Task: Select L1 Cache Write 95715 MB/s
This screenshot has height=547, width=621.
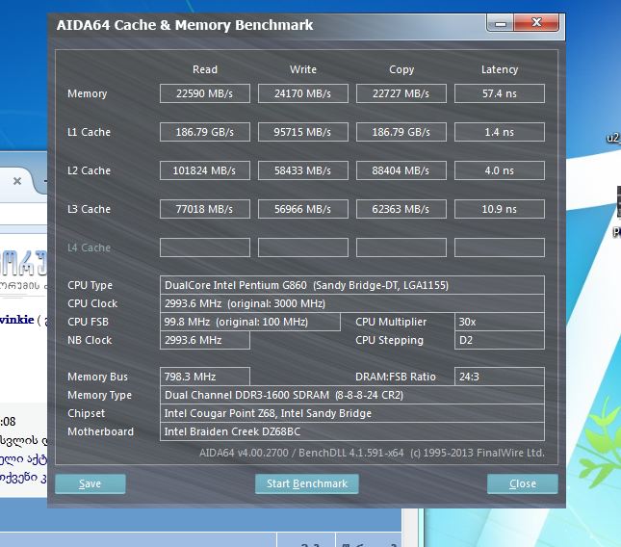Action: [x=303, y=132]
